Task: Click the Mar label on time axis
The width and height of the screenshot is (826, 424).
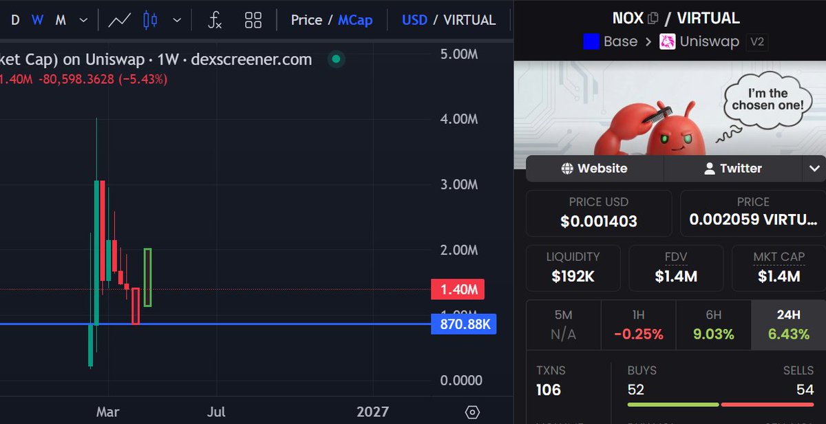Action: pyautogui.click(x=107, y=412)
